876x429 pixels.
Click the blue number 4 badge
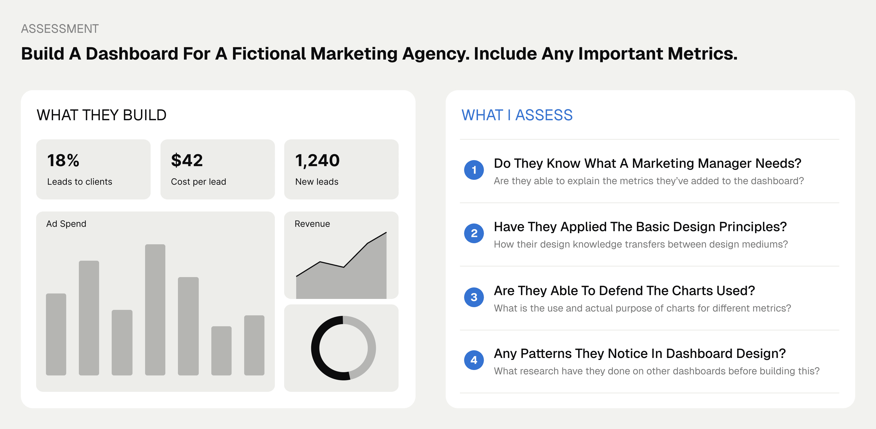coord(474,360)
